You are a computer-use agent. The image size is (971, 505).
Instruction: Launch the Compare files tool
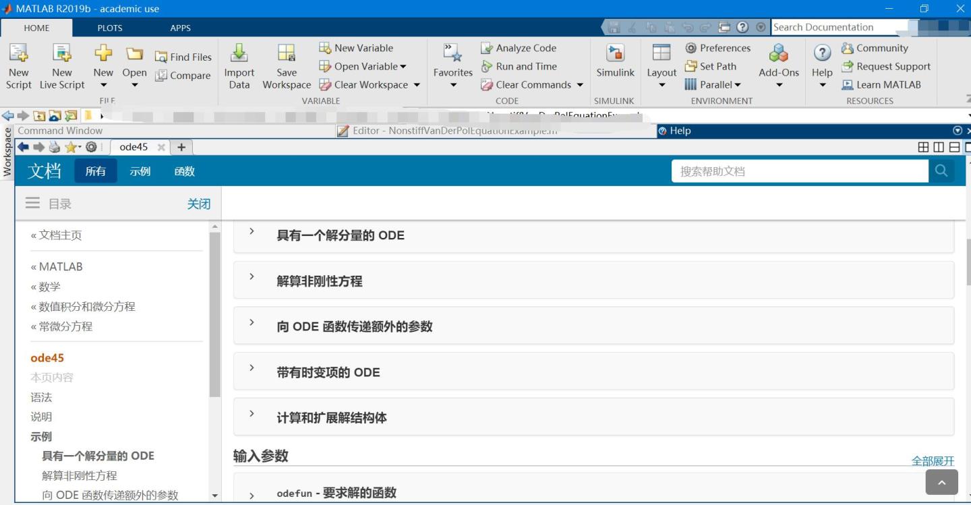click(x=183, y=76)
